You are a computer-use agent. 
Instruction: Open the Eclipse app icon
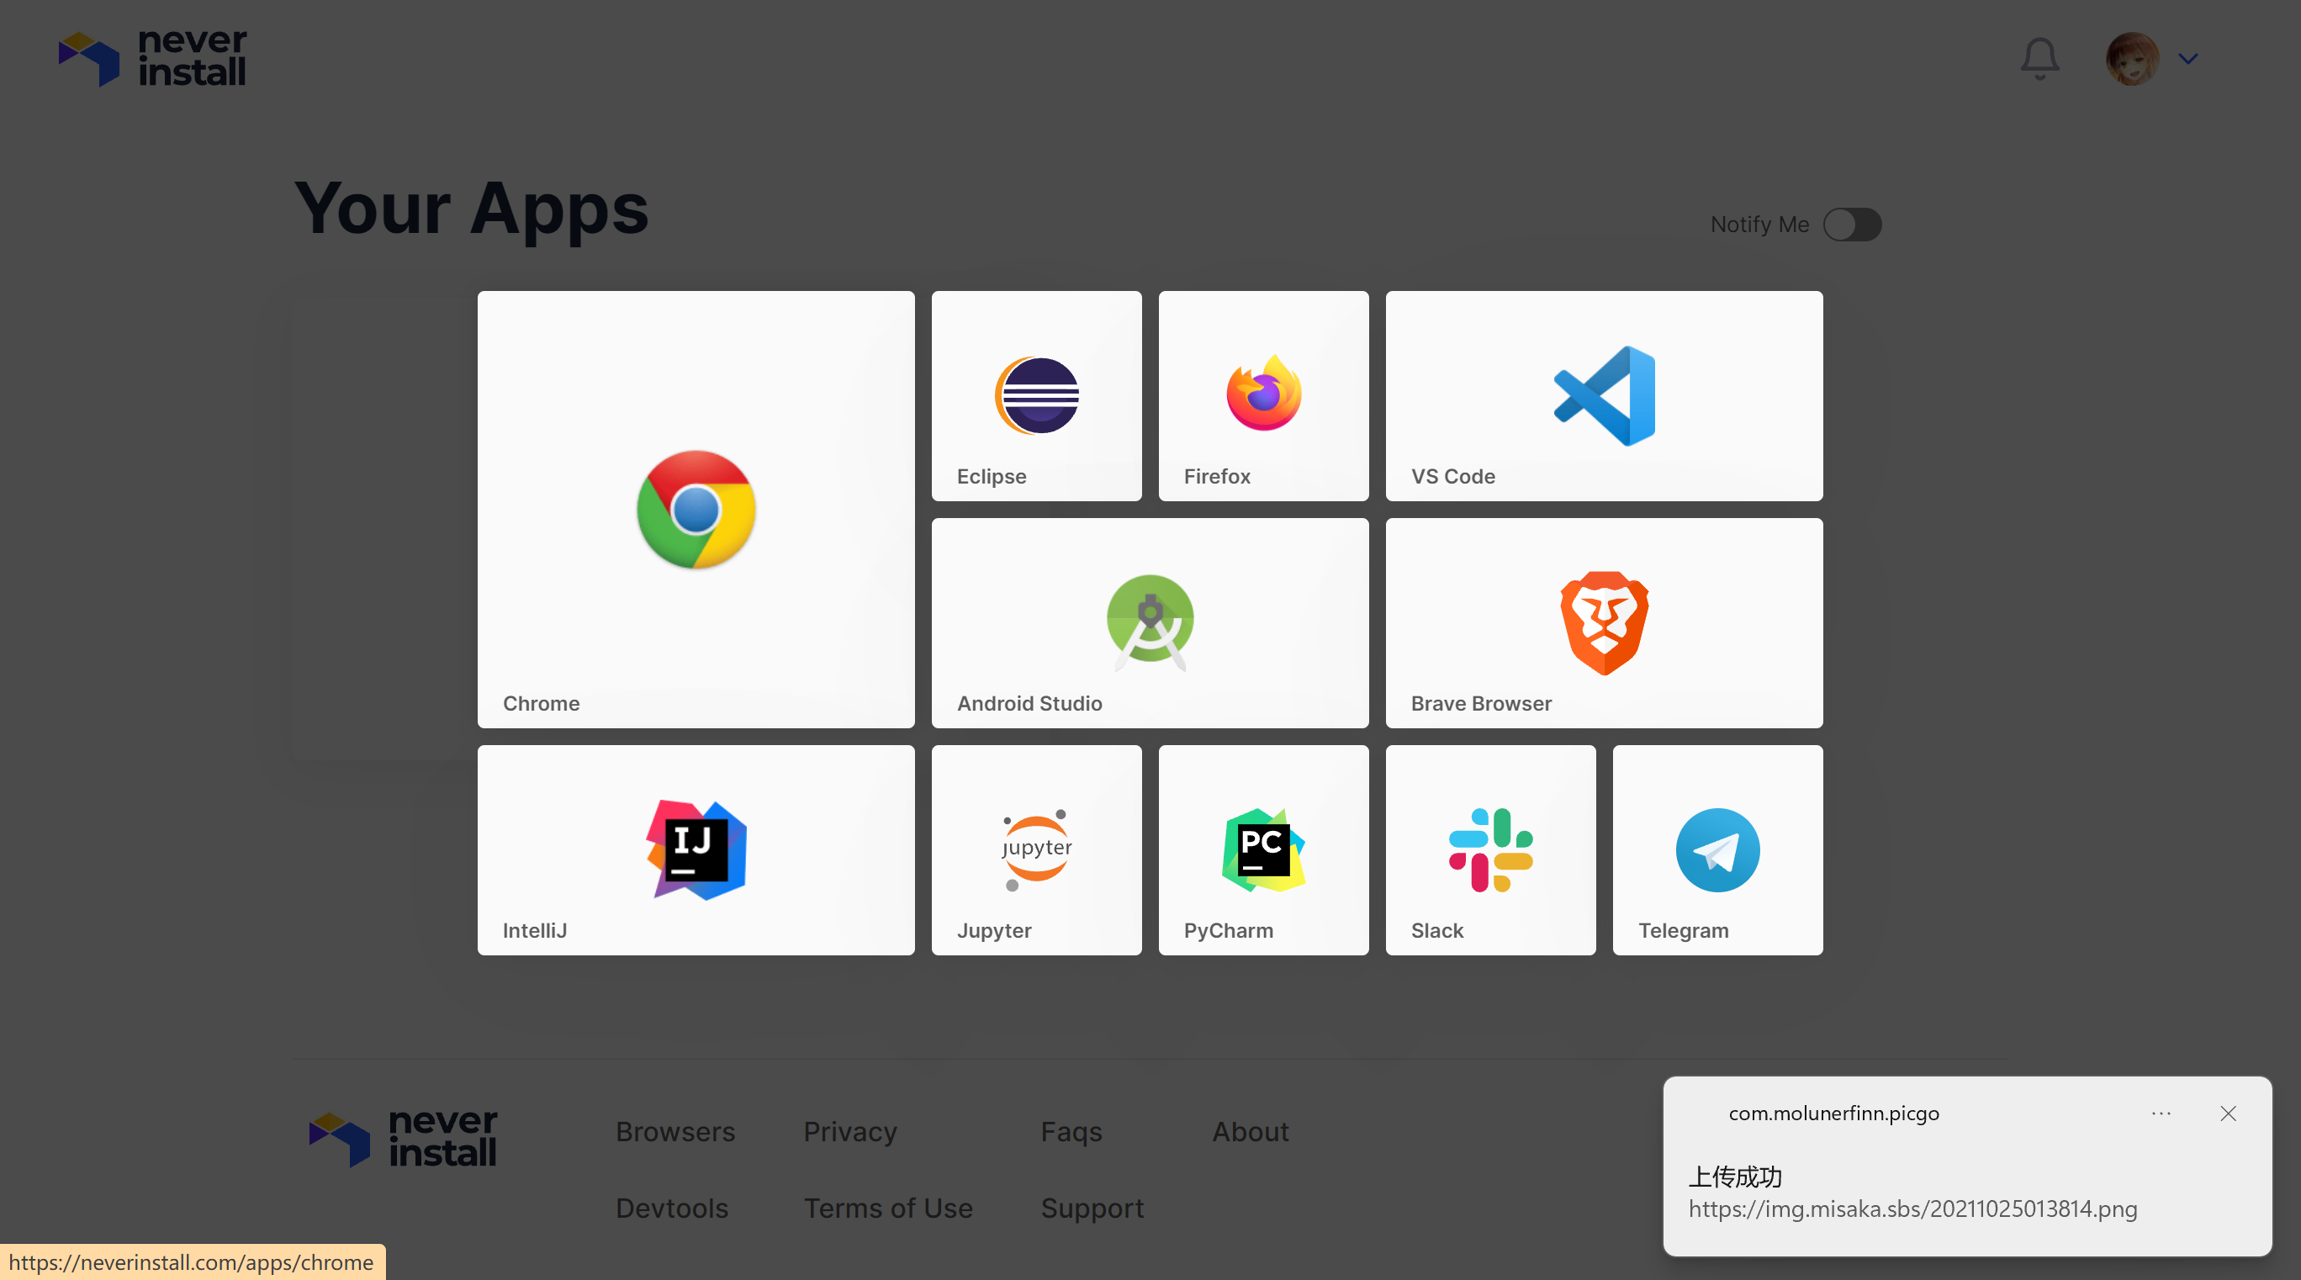(1036, 396)
